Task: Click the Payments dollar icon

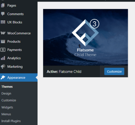Action: tap(3, 50)
